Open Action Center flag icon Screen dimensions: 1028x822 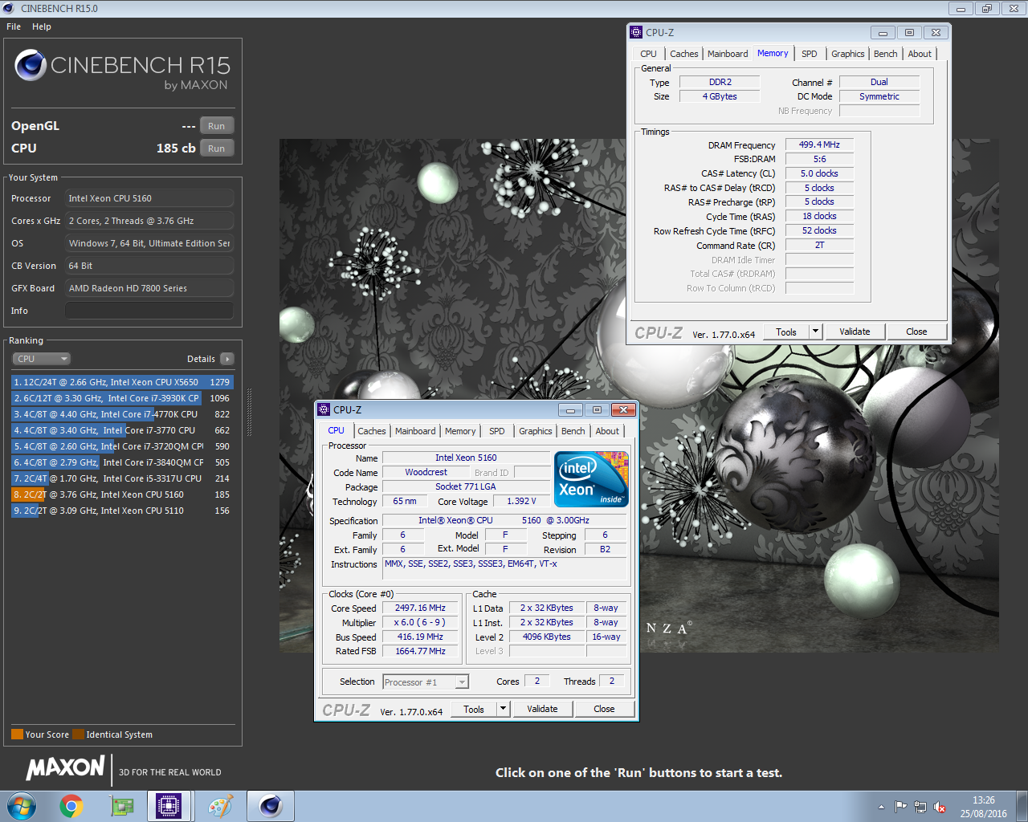pyautogui.click(x=900, y=807)
